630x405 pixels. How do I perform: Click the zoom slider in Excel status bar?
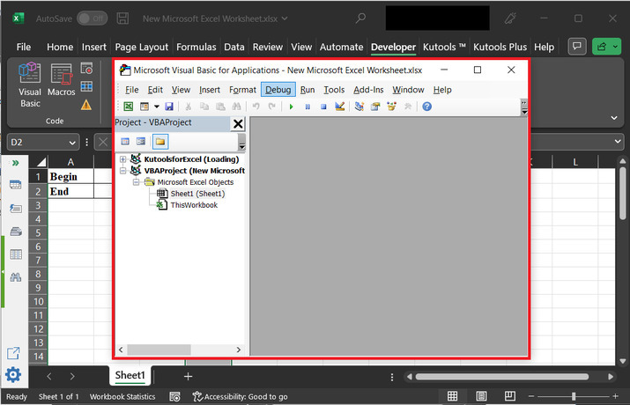point(574,396)
